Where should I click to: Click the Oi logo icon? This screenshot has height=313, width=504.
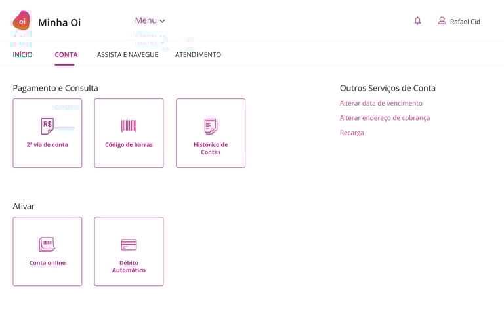click(22, 20)
